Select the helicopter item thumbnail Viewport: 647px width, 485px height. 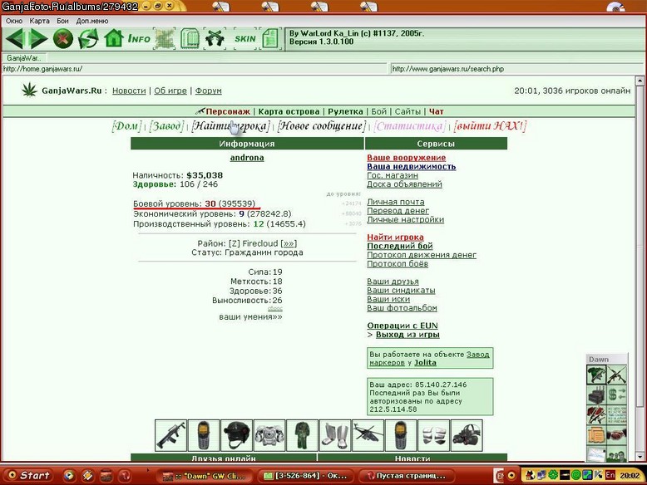368,435
